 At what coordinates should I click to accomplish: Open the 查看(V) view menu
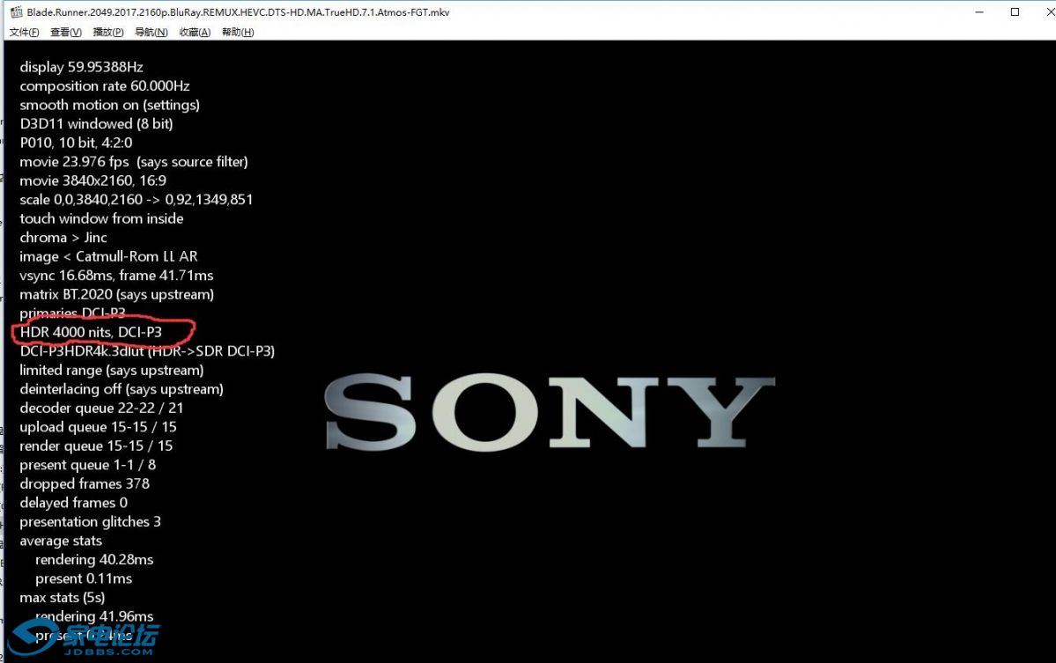(66, 33)
